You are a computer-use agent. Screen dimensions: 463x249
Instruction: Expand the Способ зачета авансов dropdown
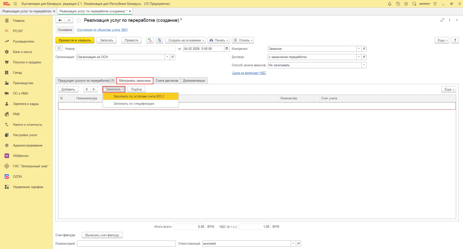click(x=364, y=65)
